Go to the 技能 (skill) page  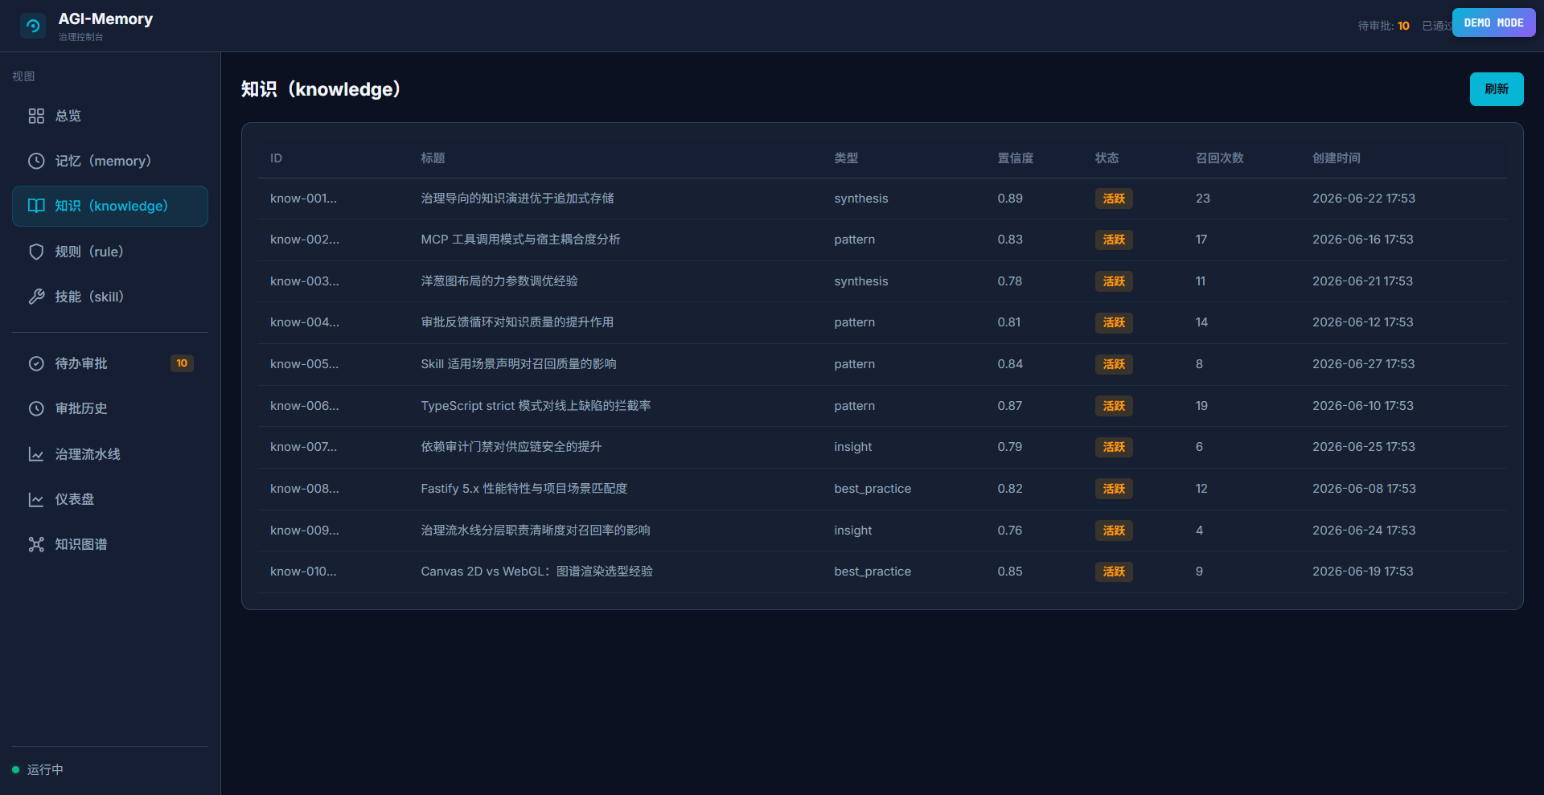110,297
